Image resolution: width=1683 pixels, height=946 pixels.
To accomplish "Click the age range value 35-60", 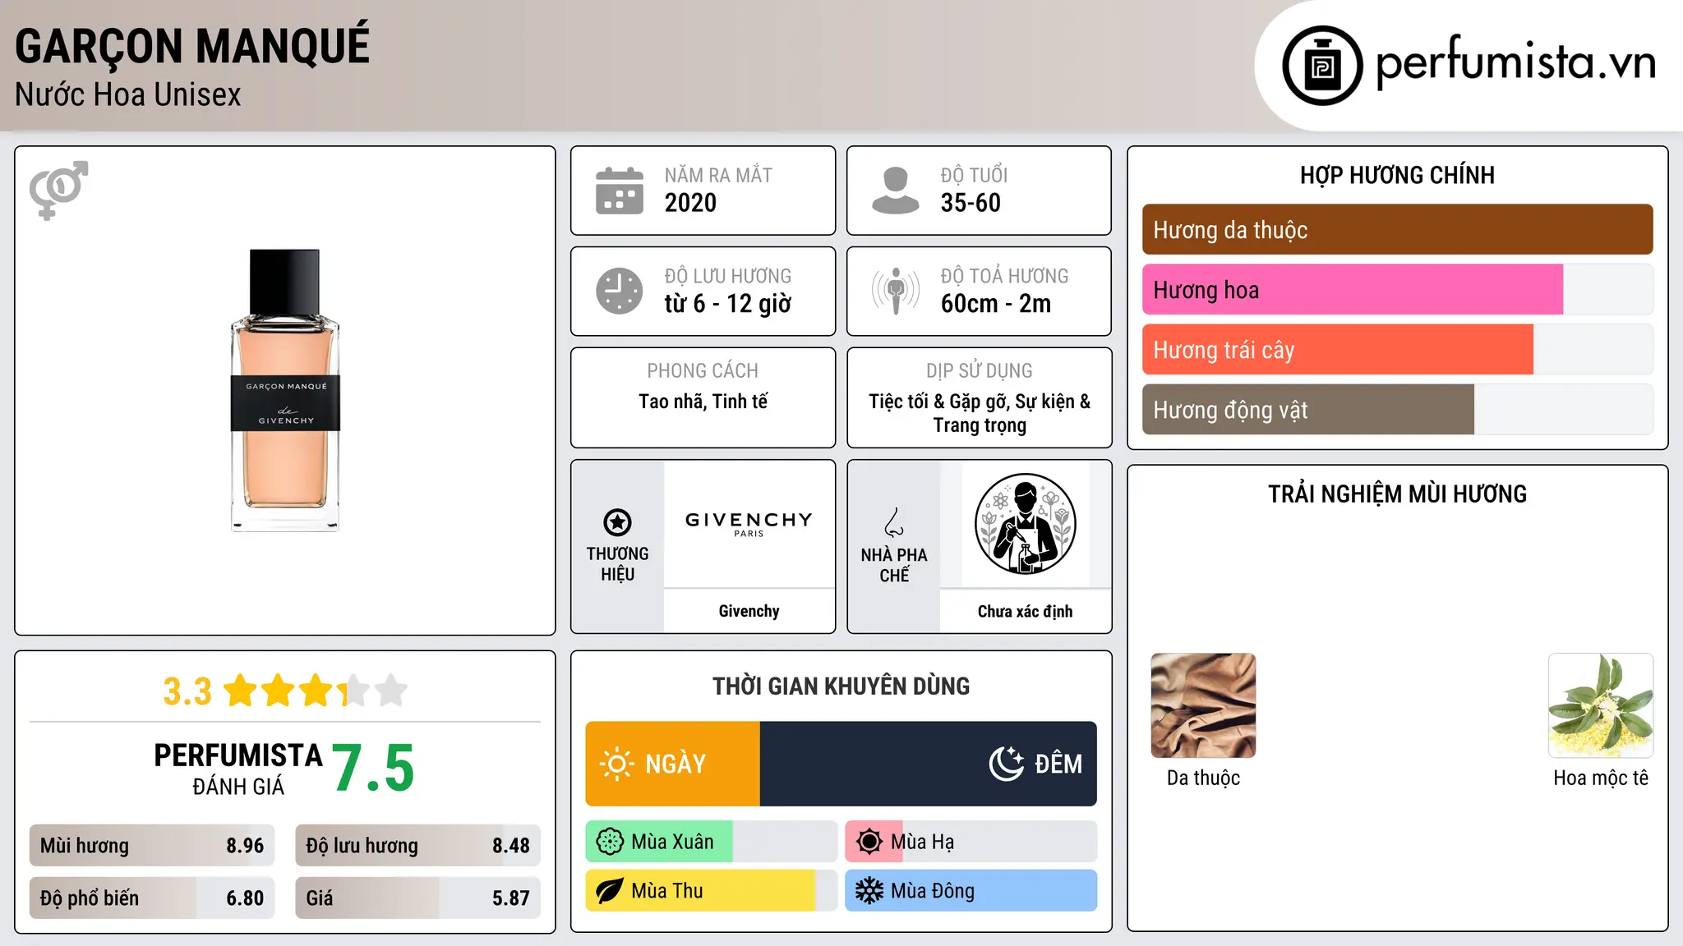I will coord(971,203).
